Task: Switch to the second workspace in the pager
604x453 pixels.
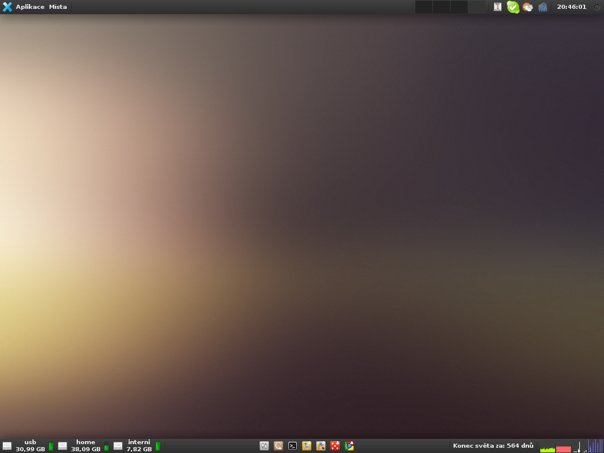Action: pos(441,7)
